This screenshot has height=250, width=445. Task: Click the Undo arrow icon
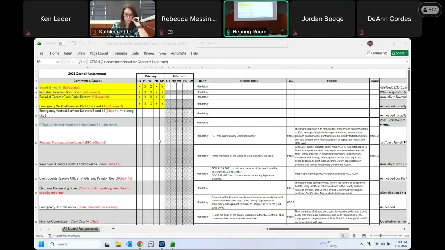point(80,43)
